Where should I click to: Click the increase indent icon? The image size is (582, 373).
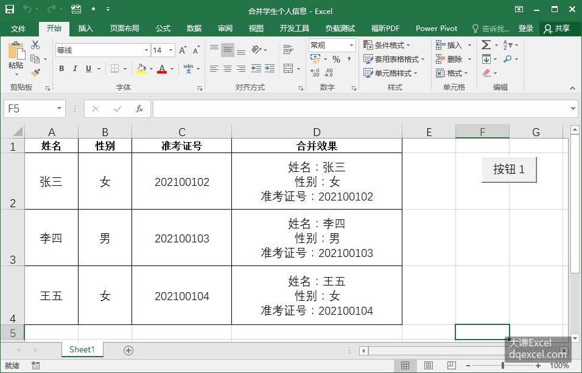click(270, 69)
